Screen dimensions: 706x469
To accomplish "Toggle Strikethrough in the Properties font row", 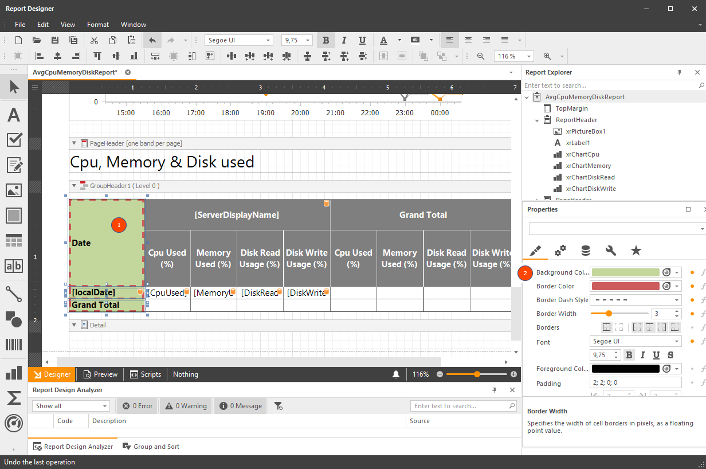I will (670, 355).
